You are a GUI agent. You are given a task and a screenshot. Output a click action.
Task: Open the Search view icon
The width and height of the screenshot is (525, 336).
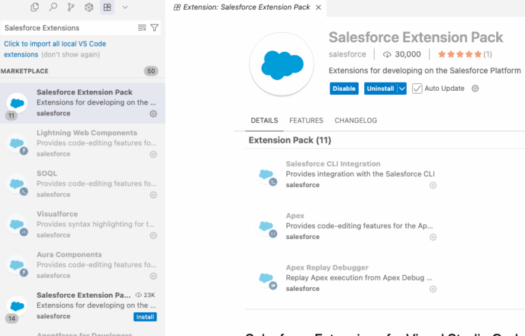(53, 7)
